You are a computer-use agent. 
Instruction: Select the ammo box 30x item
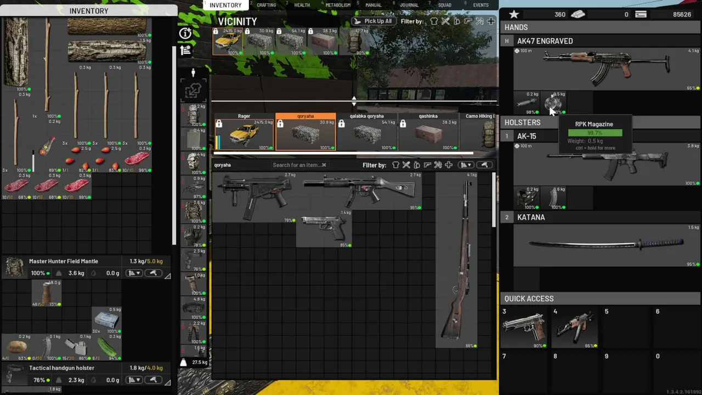(106, 320)
